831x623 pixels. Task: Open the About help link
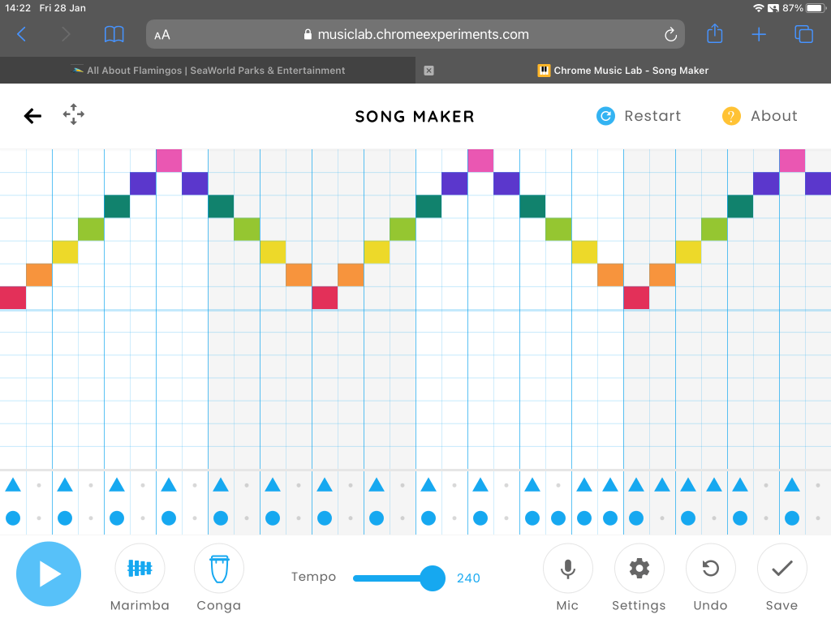tap(760, 116)
